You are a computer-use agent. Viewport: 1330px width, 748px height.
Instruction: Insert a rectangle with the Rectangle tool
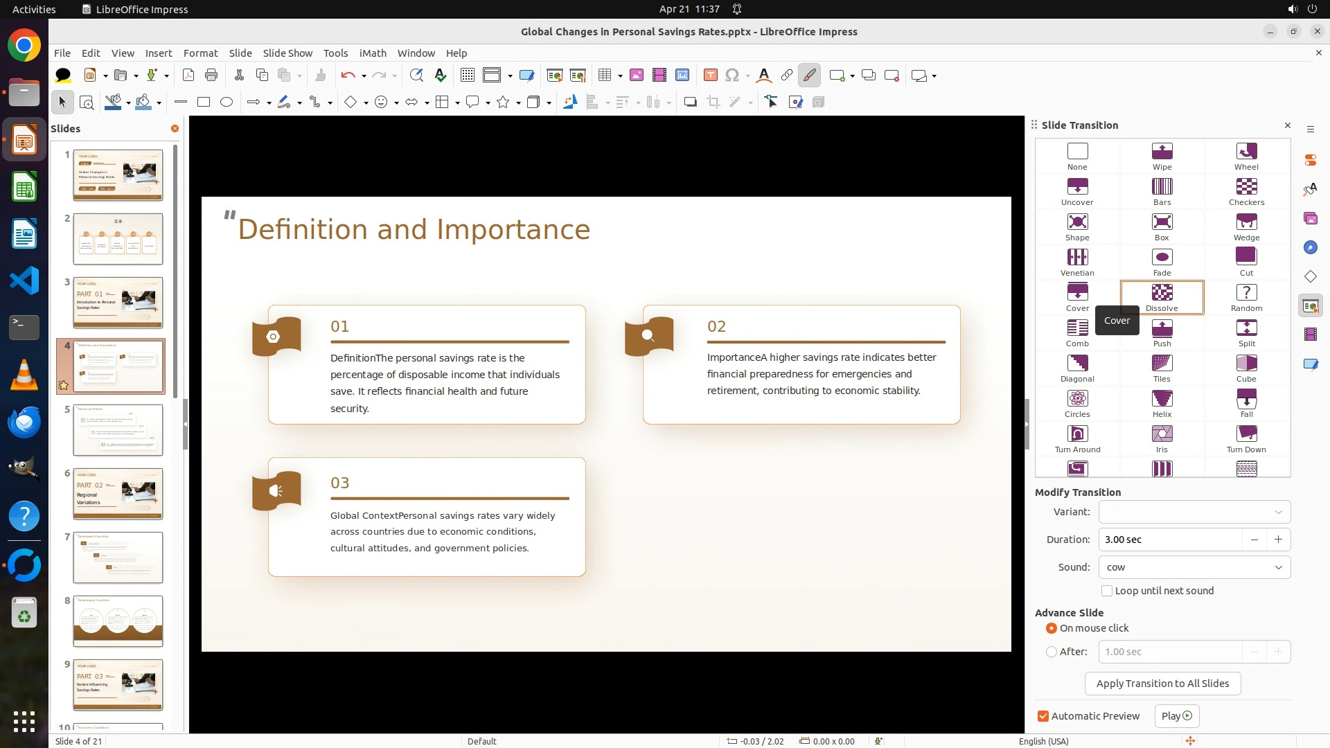point(203,103)
